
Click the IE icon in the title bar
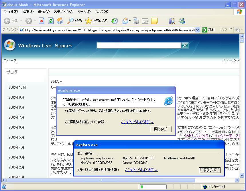pyautogui.click(x=4, y=5)
